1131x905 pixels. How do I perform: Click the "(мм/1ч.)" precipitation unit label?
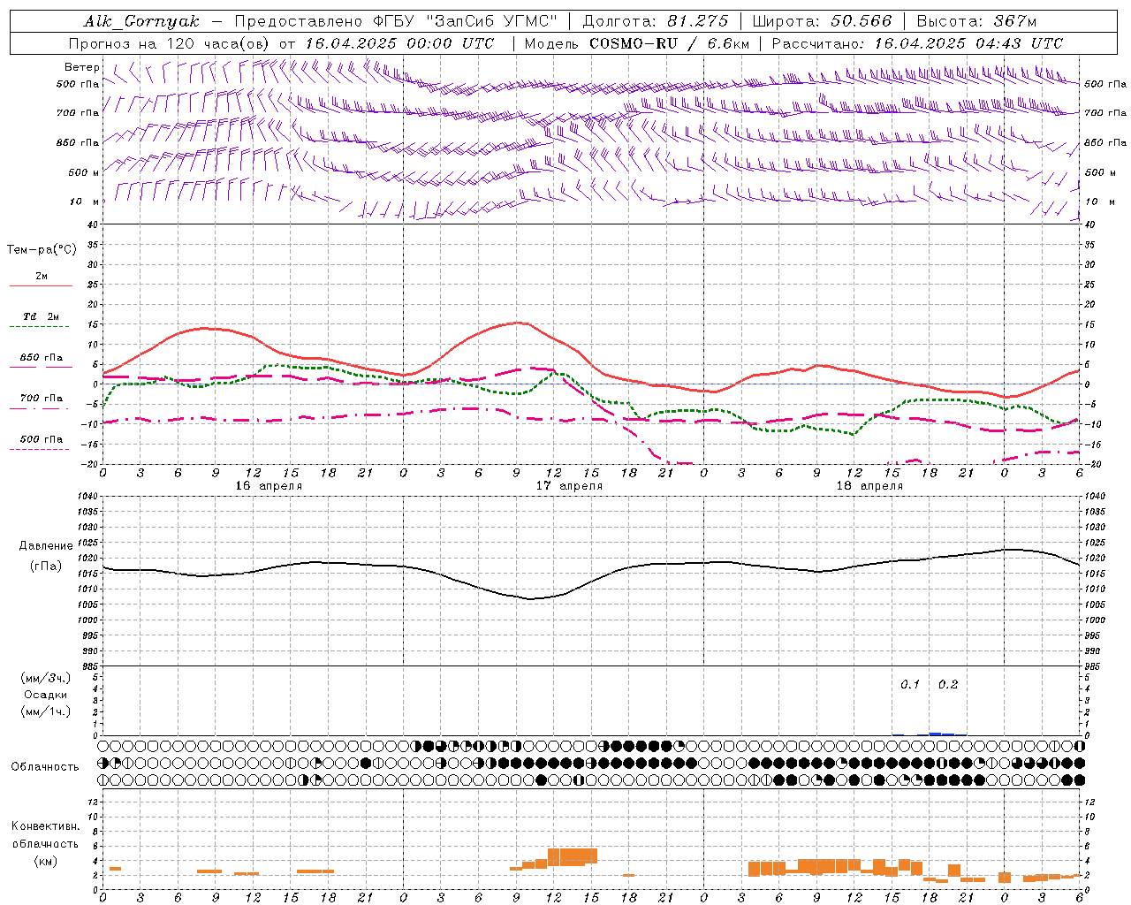click(45, 711)
